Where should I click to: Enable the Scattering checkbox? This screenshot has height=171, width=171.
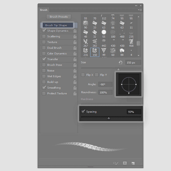[x=44, y=36]
